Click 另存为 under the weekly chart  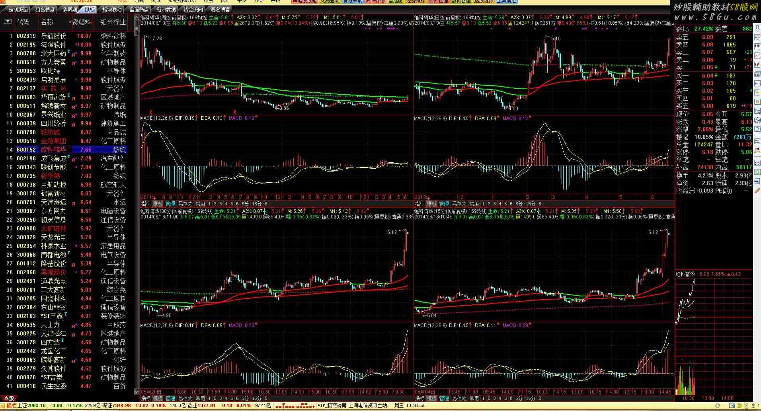click(x=185, y=203)
